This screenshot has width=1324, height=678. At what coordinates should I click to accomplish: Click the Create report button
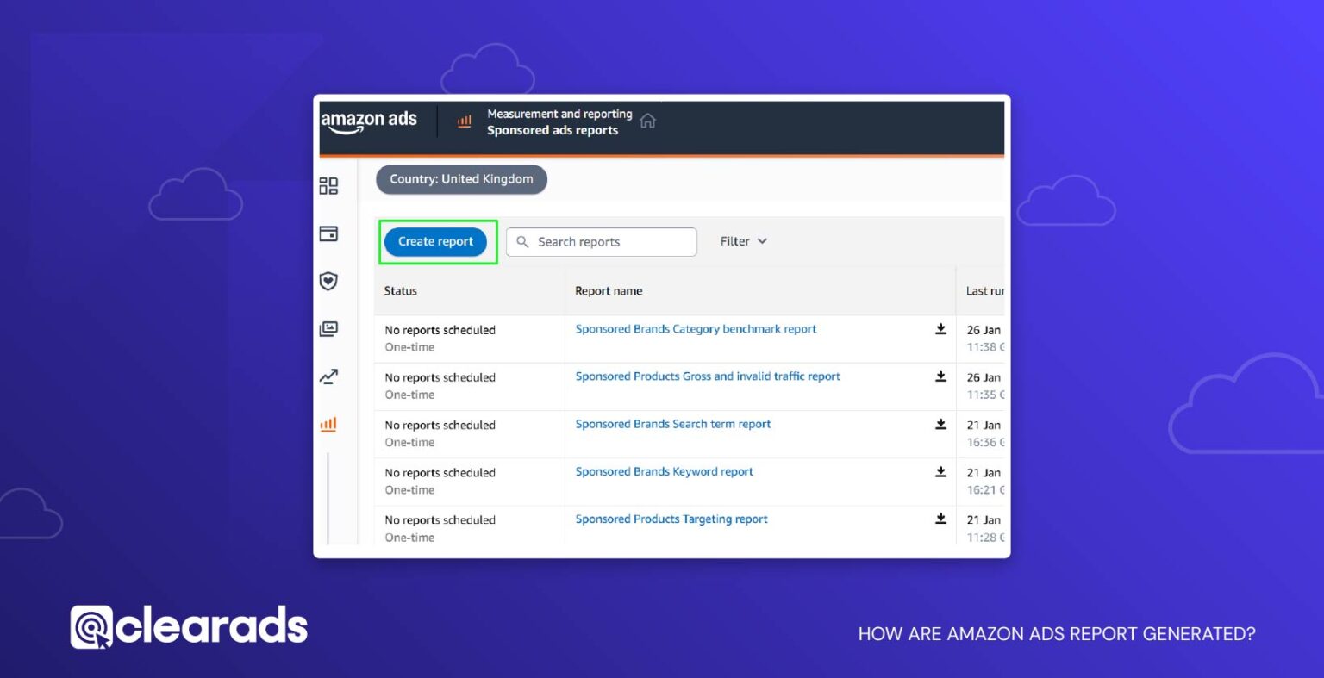click(x=435, y=242)
